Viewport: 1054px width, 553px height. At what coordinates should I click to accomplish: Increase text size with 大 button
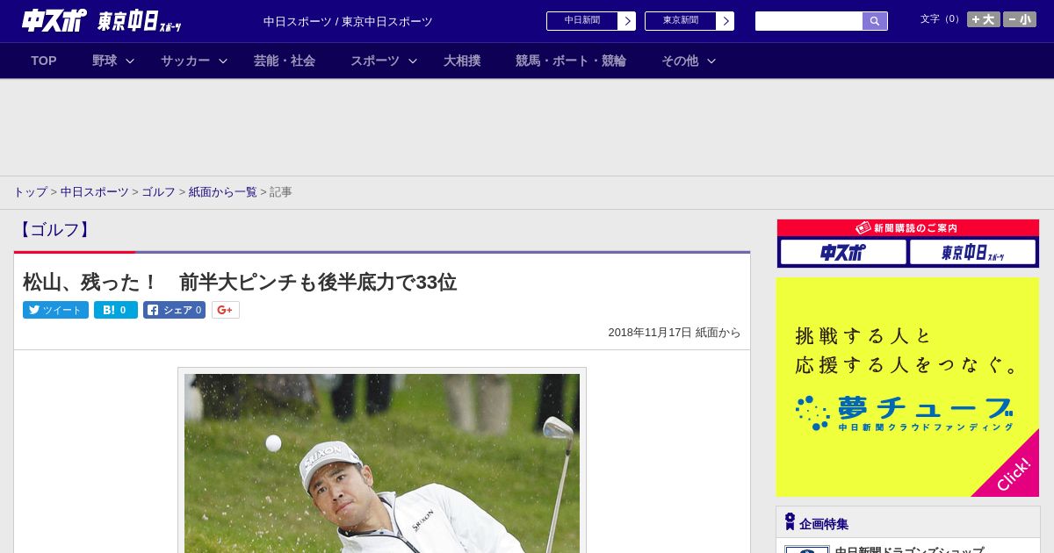coord(984,19)
